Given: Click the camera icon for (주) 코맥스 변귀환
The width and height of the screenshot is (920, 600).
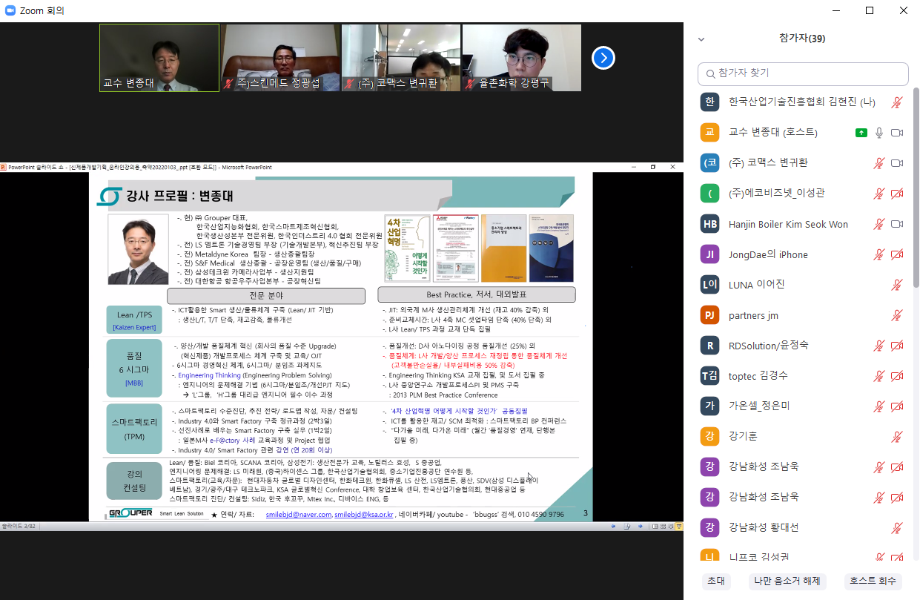Looking at the screenshot, I should [x=897, y=163].
